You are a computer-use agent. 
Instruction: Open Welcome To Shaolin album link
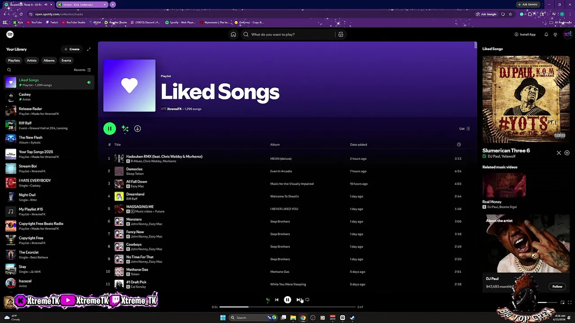click(x=284, y=196)
